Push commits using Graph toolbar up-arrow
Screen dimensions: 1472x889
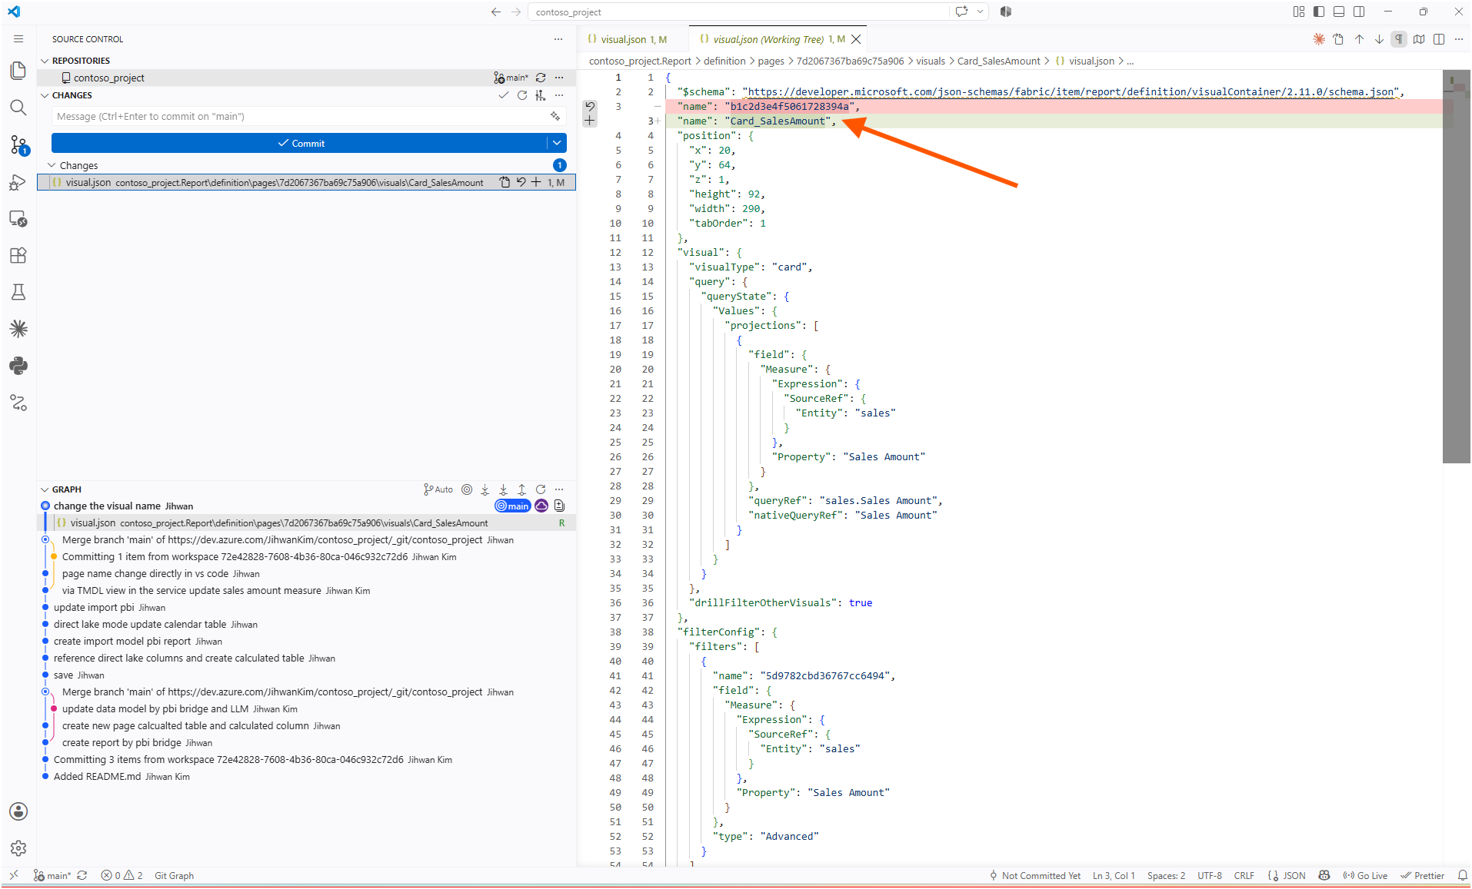pyautogui.click(x=522, y=489)
